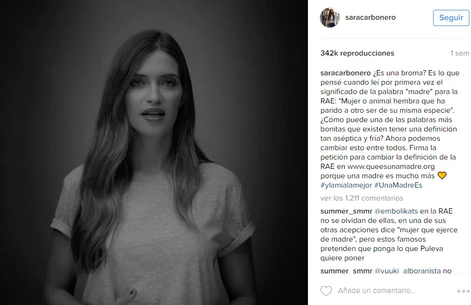Click the @embolikats mention
The image size is (471, 305).
(x=396, y=211)
